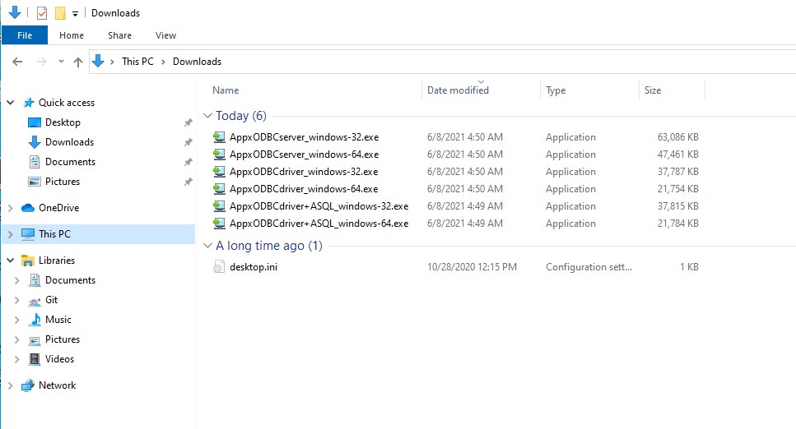Image resolution: width=796 pixels, height=429 pixels.
Task: Click the pin icon beside Quick access Downloads
Action: (x=188, y=142)
